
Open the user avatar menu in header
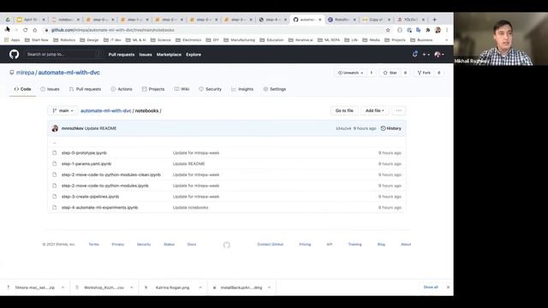click(x=438, y=55)
